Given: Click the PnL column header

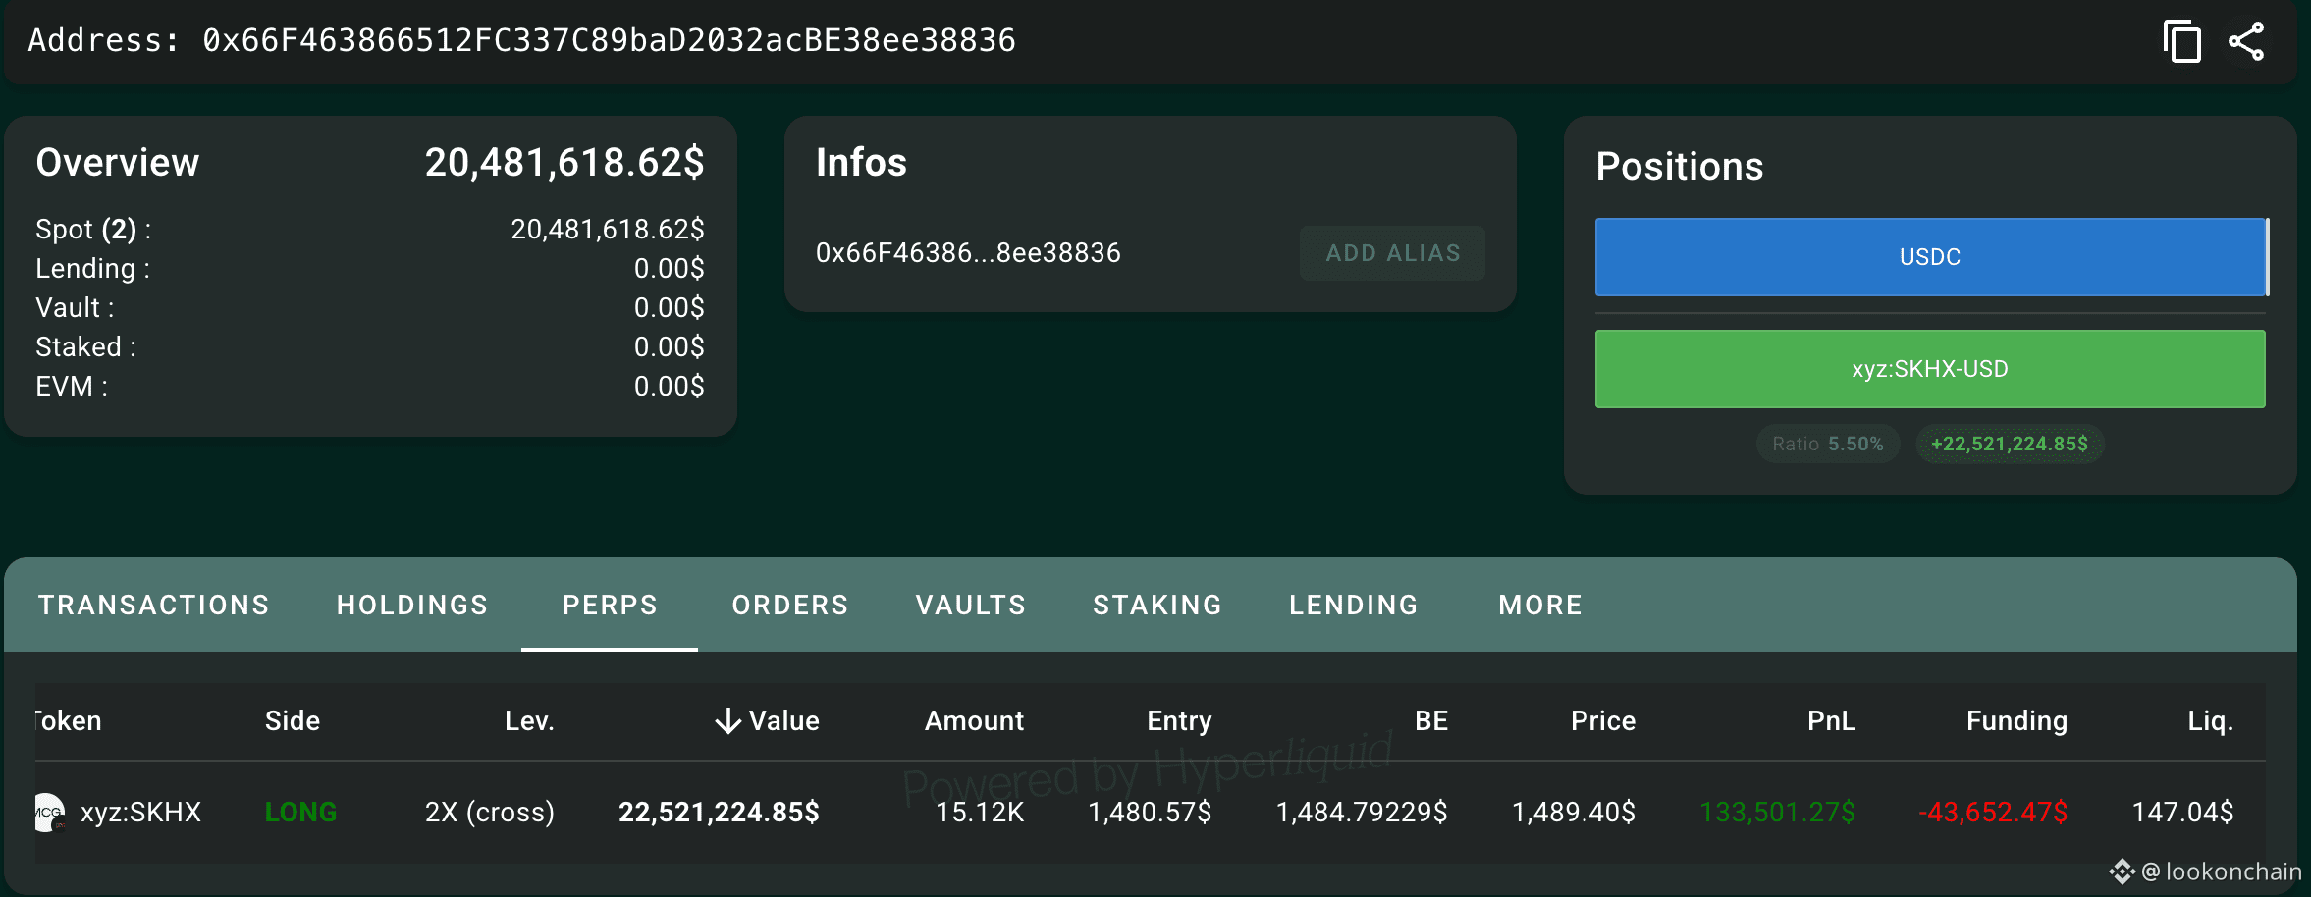Looking at the screenshot, I should (x=1831, y=721).
